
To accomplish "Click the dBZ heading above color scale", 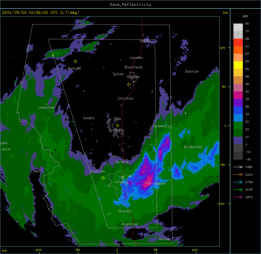I will (245, 16).
